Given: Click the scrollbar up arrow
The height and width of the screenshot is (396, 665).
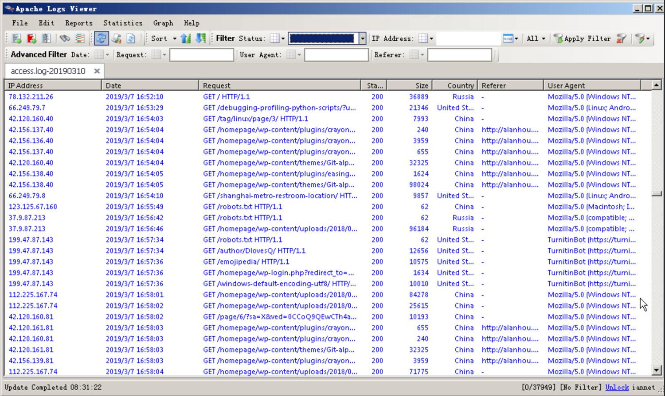Looking at the screenshot, I should click(657, 85).
